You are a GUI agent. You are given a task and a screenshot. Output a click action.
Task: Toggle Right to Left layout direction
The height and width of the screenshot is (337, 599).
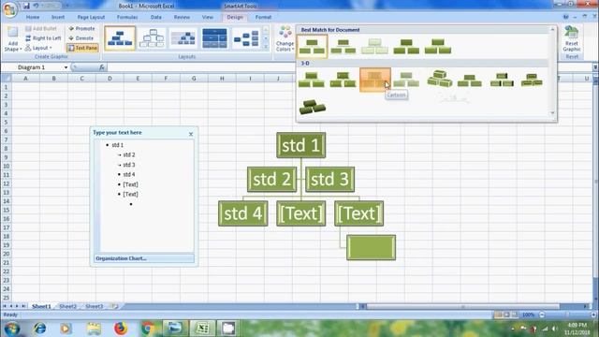click(x=43, y=38)
